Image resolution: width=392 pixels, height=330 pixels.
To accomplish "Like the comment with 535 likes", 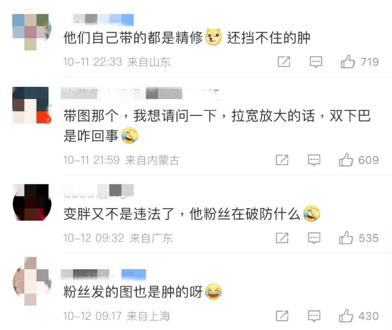I will coord(346,237).
